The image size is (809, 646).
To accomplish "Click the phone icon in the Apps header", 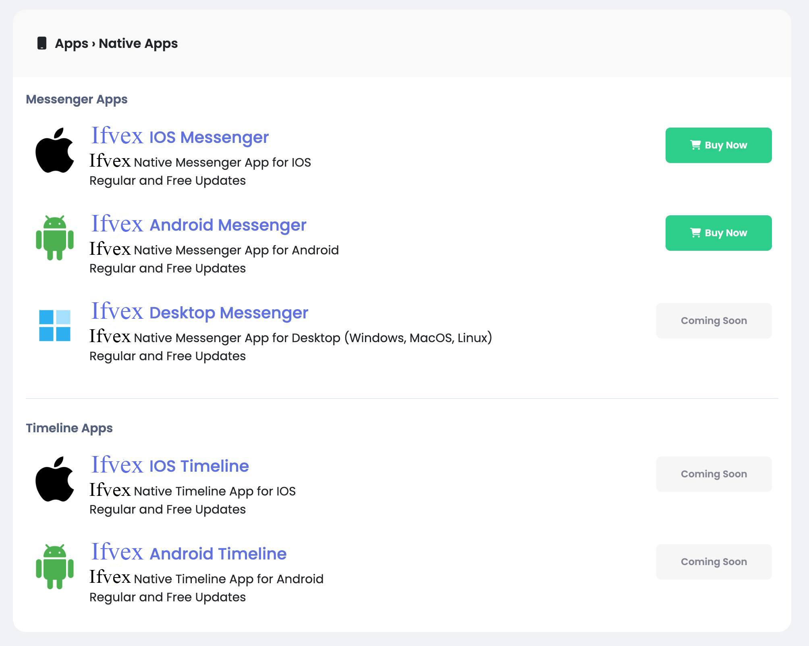I will 42,43.
